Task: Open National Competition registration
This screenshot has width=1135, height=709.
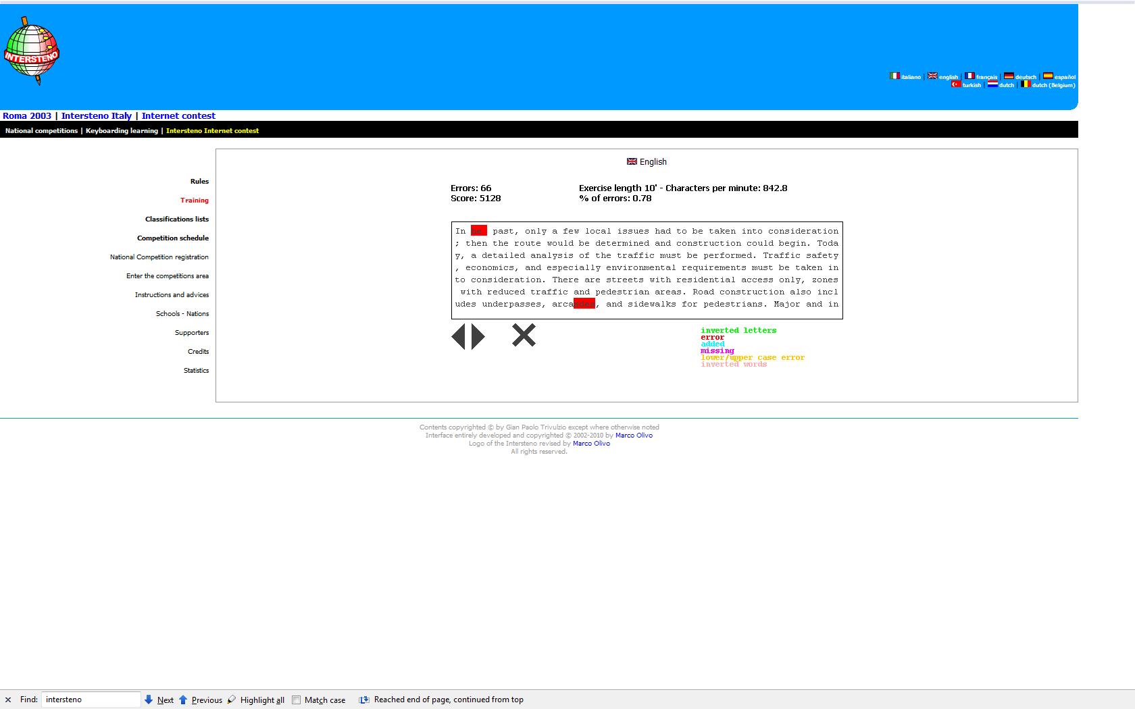Action: [x=159, y=257]
